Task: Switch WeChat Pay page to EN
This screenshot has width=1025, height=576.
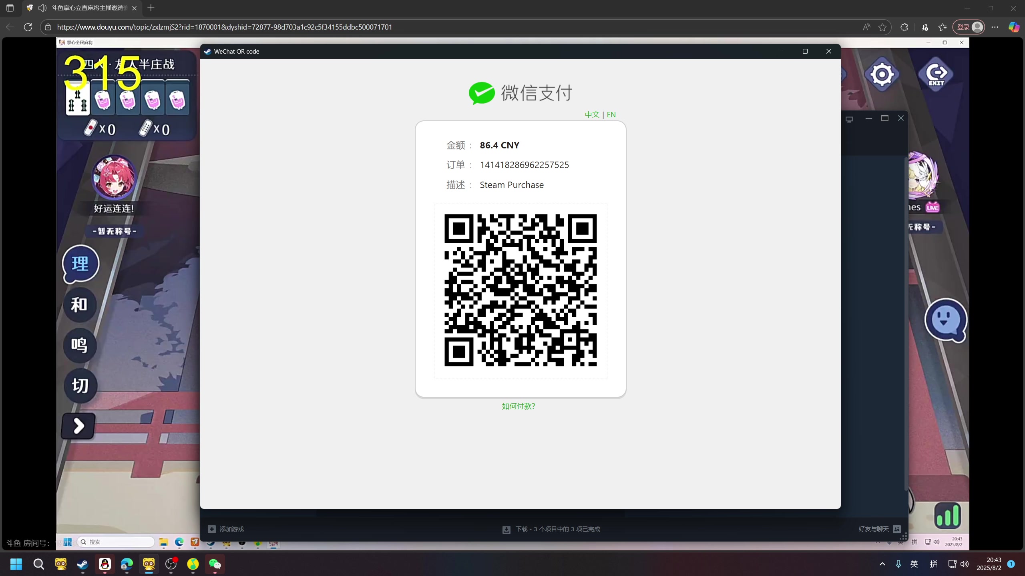Action: click(x=611, y=114)
